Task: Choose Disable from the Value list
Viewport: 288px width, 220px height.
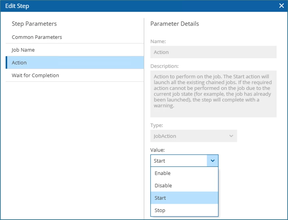Action: [163, 186]
